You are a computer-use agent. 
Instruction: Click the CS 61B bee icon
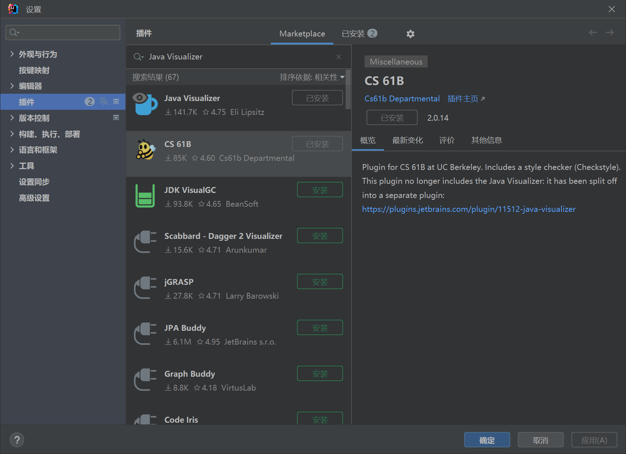point(145,150)
